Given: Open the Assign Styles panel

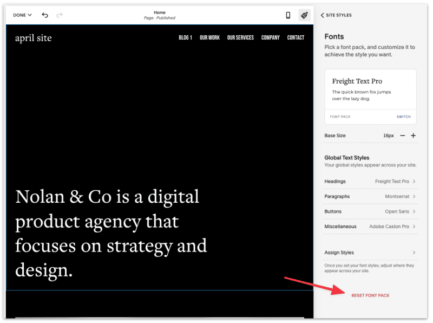Looking at the screenshot, I should 370,252.
